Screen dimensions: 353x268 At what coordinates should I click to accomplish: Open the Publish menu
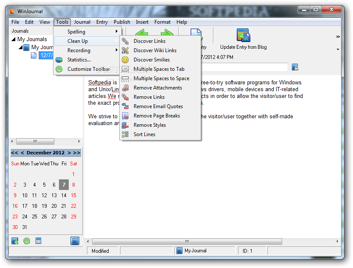[122, 22]
